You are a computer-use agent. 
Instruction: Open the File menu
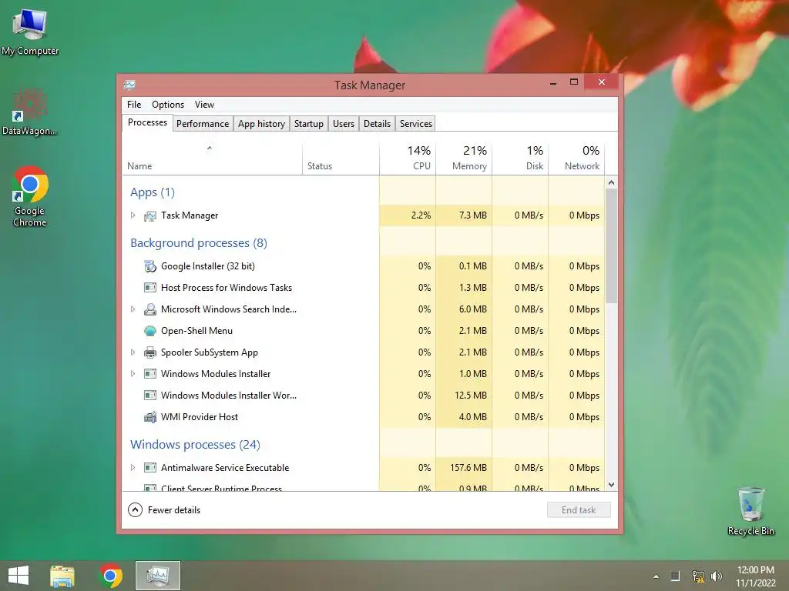coord(134,105)
